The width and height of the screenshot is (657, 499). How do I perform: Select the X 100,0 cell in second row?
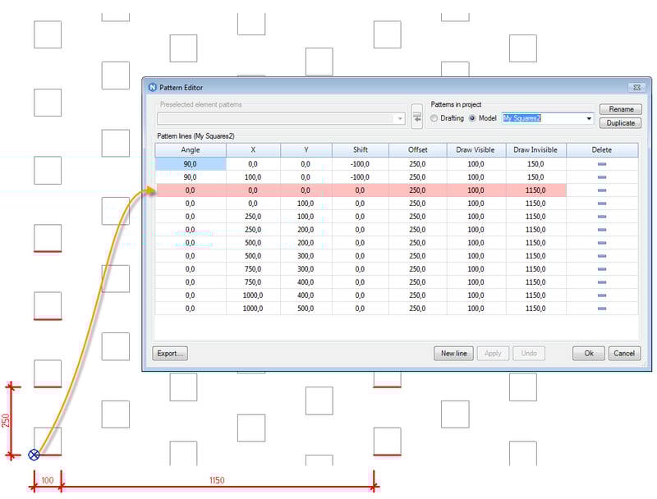(253, 177)
